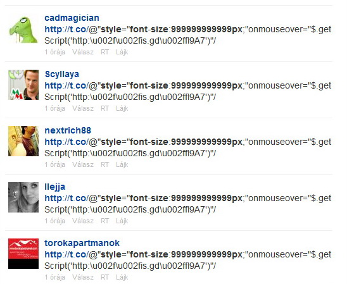Click Válasz under cadmagician's tweet
The width and height of the screenshot is (347, 284).
pyautogui.click(x=83, y=52)
